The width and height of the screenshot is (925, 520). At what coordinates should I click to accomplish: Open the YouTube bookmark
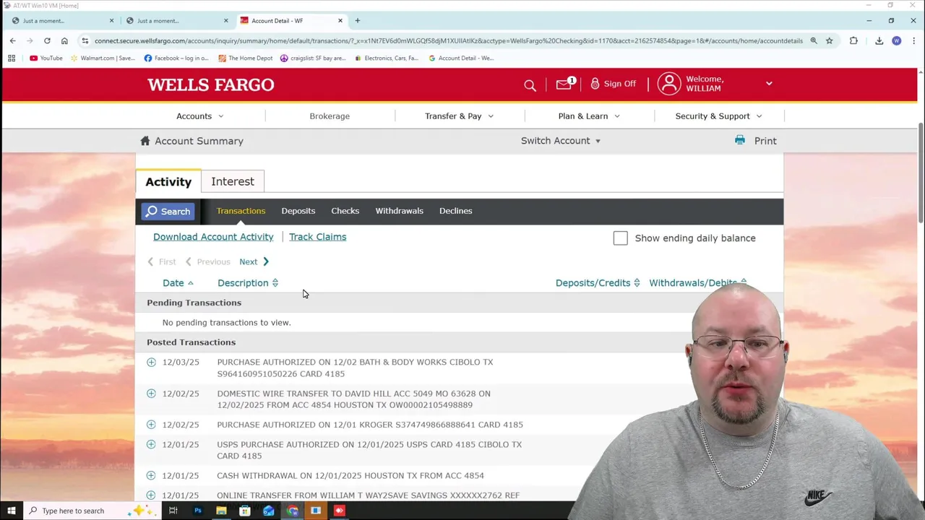click(x=46, y=58)
